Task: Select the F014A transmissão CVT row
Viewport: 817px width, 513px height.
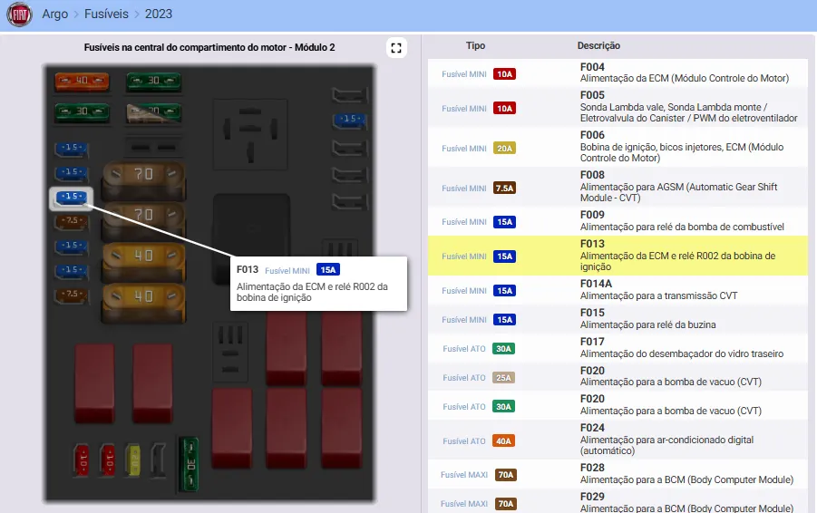Action: click(x=618, y=290)
